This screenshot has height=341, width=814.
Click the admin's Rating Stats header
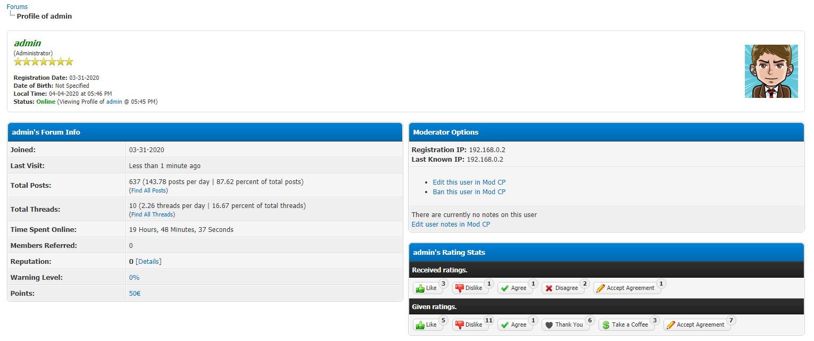tap(607, 252)
